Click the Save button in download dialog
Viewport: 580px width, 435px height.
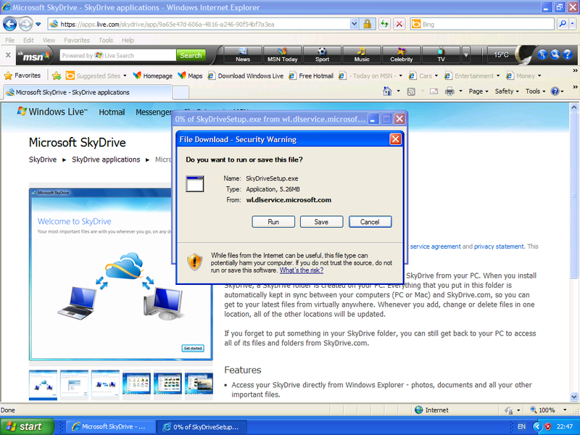pyautogui.click(x=321, y=222)
